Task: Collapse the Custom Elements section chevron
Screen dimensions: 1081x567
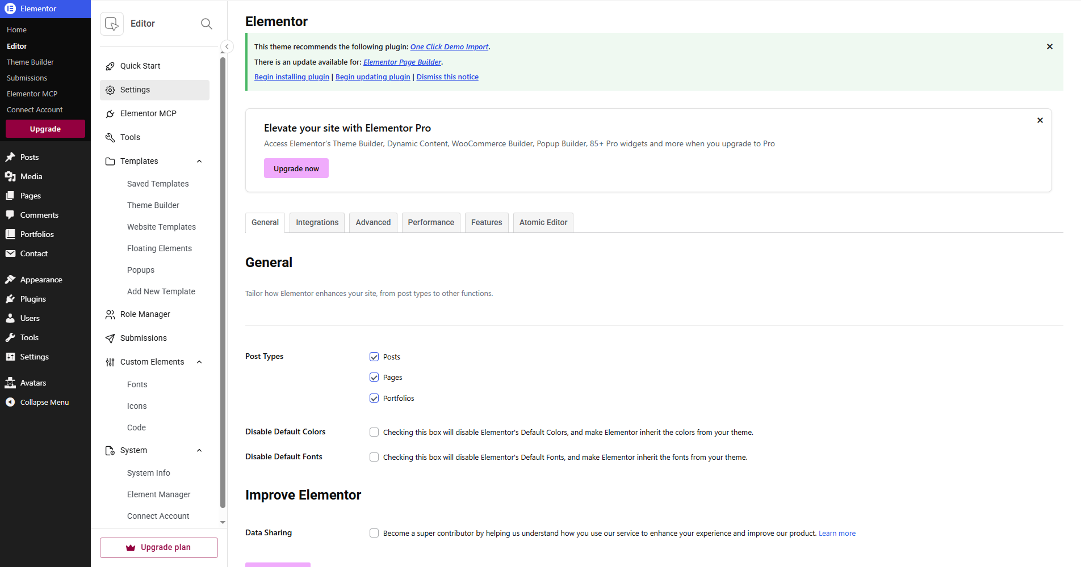Action: (199, 362)
